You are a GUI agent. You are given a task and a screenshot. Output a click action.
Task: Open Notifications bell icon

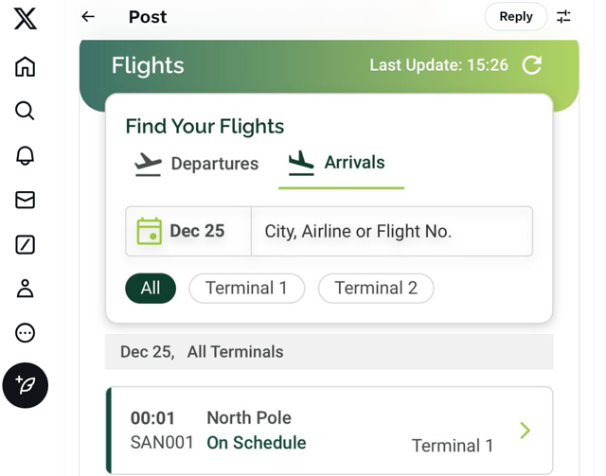coord(26,155)
